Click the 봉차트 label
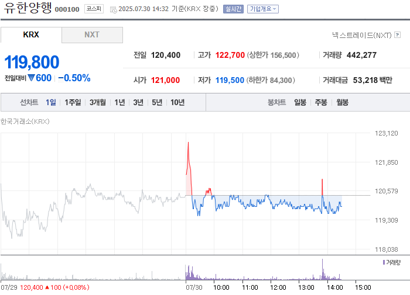The image size is (410, 295). [276, 102]
